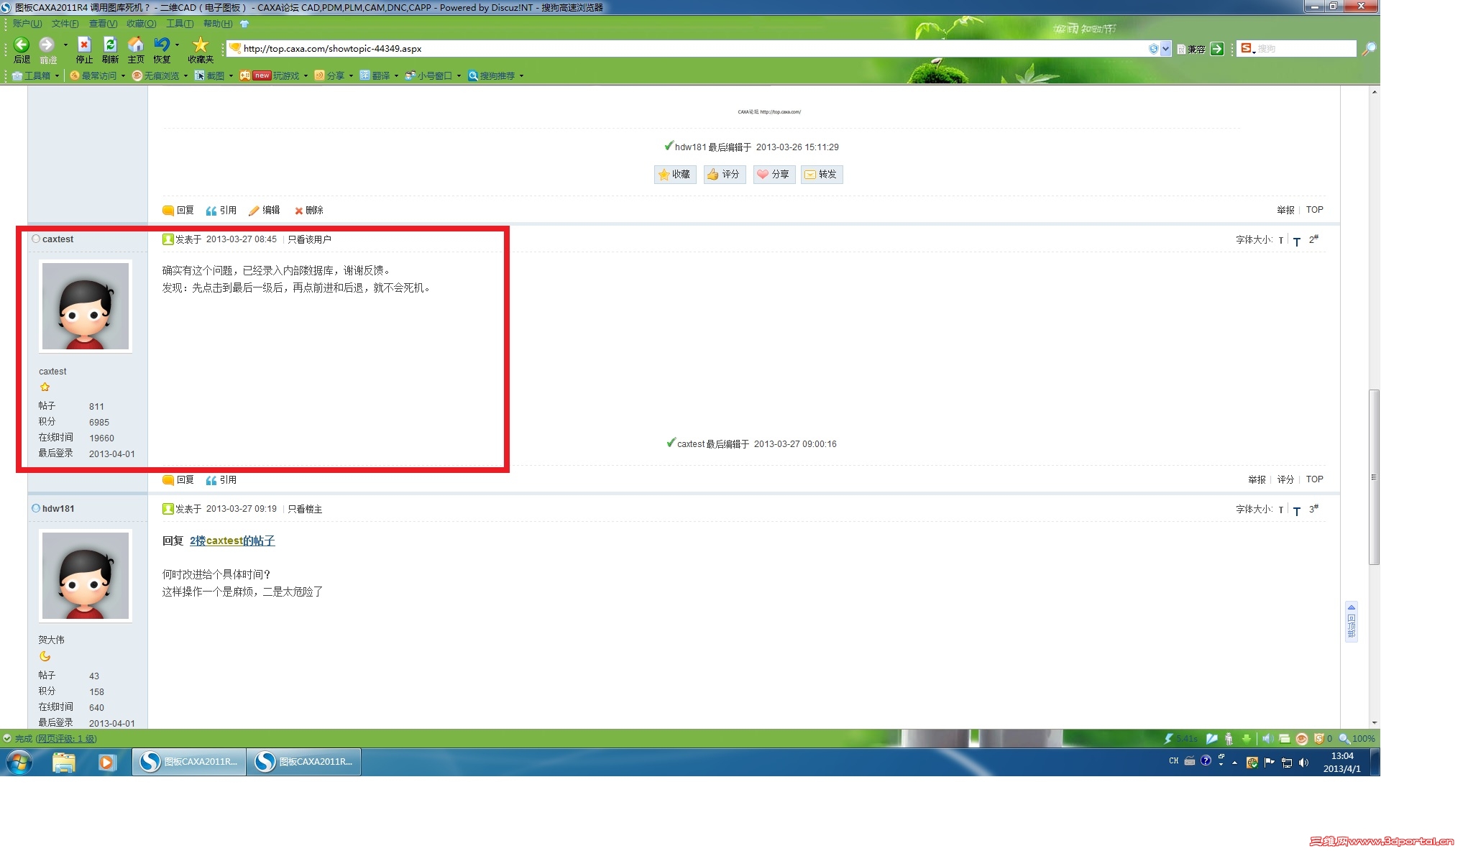Image resolution: width=1468 pixels, height=851 pixels.
Task: Open the 收藏夹 favorites star icon
Action: (x=201, y=45)
